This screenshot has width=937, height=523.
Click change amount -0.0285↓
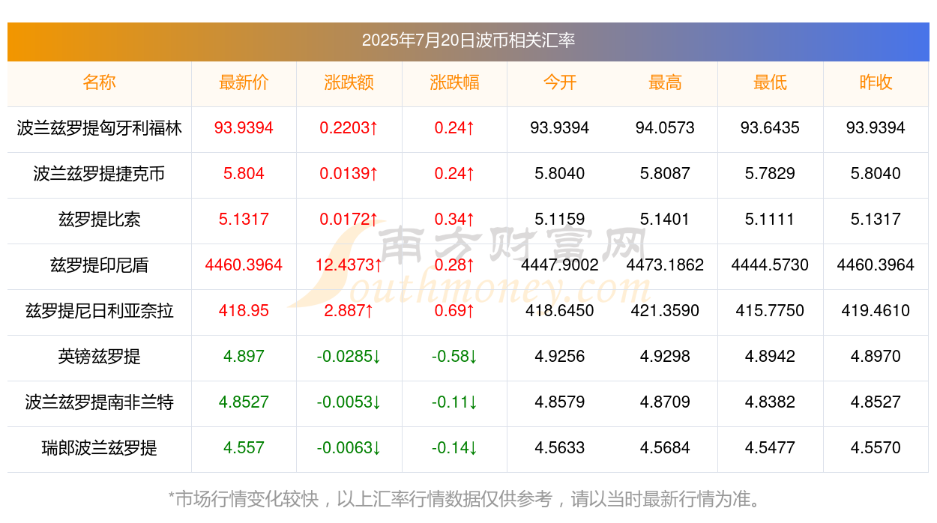(x=349, y=357)
